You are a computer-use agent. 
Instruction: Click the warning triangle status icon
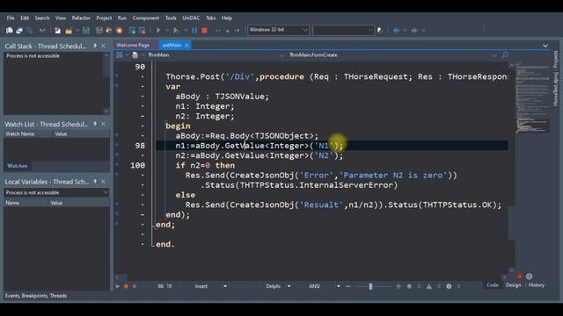click(429, 286)
